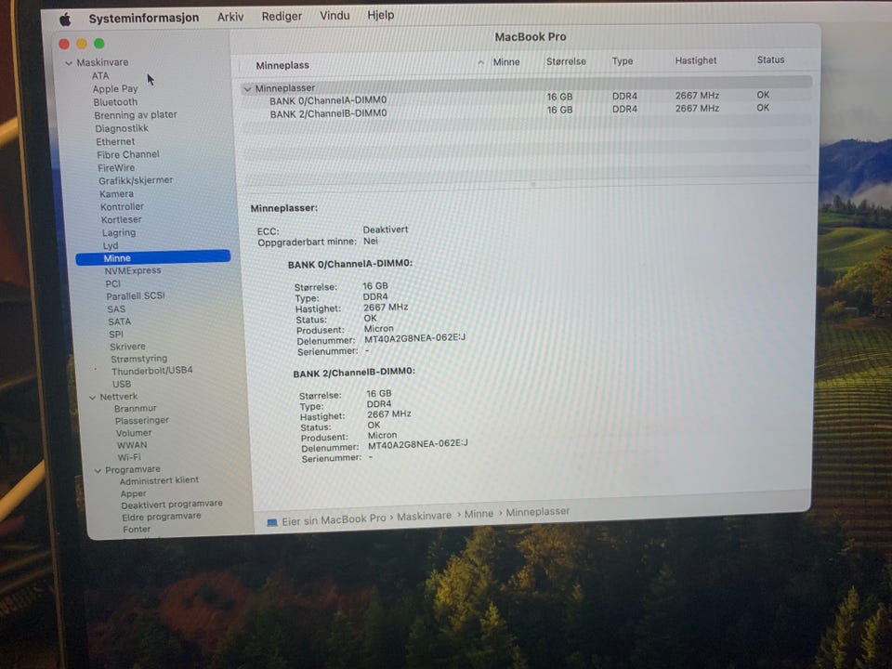Open the Vindu menu

[x=334, y=16]
